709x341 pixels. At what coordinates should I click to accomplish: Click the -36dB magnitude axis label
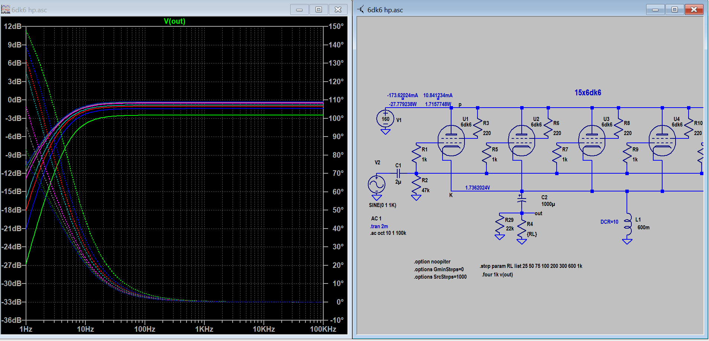coord(12,320)
